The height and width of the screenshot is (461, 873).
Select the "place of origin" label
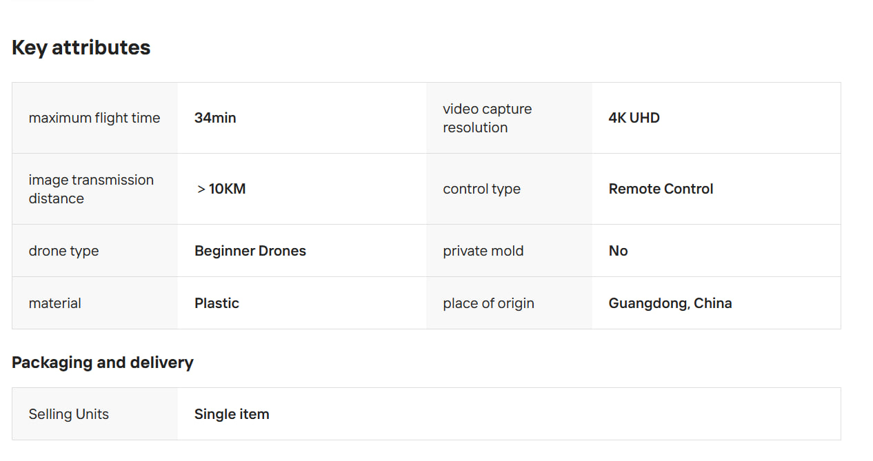488,303
